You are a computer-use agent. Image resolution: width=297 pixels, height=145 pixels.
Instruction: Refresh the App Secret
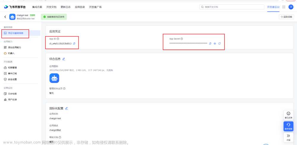(x=219, y=44)
